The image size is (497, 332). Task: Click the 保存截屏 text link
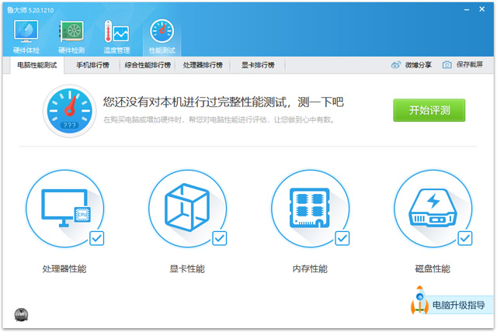pos(470,64)
